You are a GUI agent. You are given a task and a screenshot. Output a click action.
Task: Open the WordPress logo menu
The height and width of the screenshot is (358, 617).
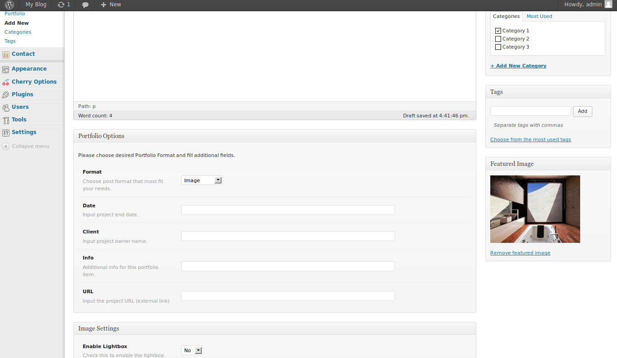point(9,4)
